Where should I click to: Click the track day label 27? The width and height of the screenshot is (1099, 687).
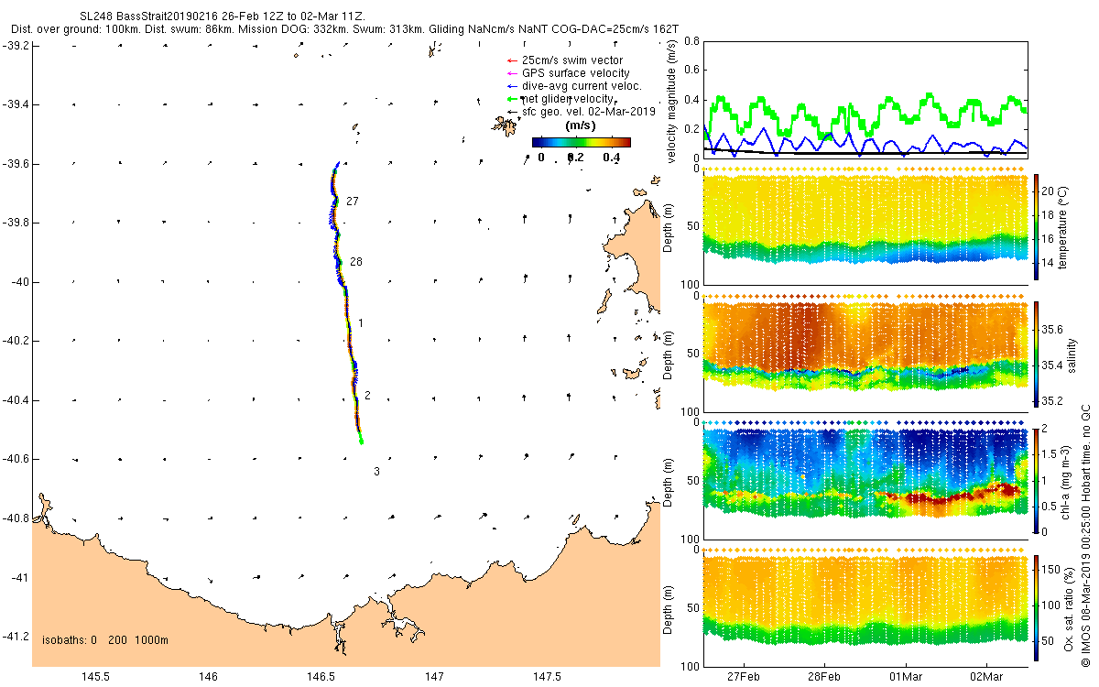[x=353, y=202]
